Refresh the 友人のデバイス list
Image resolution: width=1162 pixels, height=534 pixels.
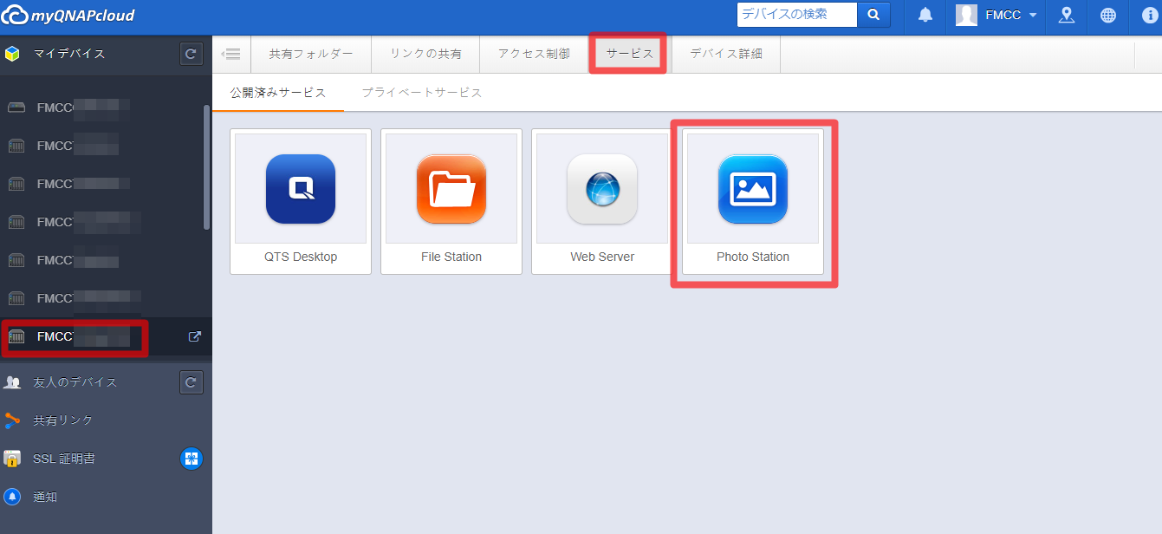[x=192, y=381]
